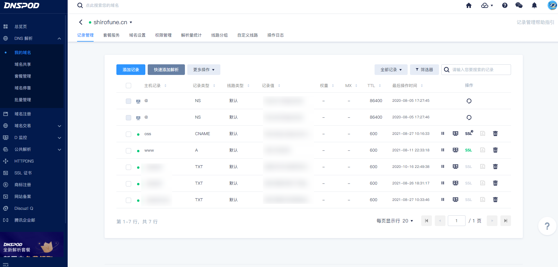Click the 添加记录 button

[x=131, y=70]
